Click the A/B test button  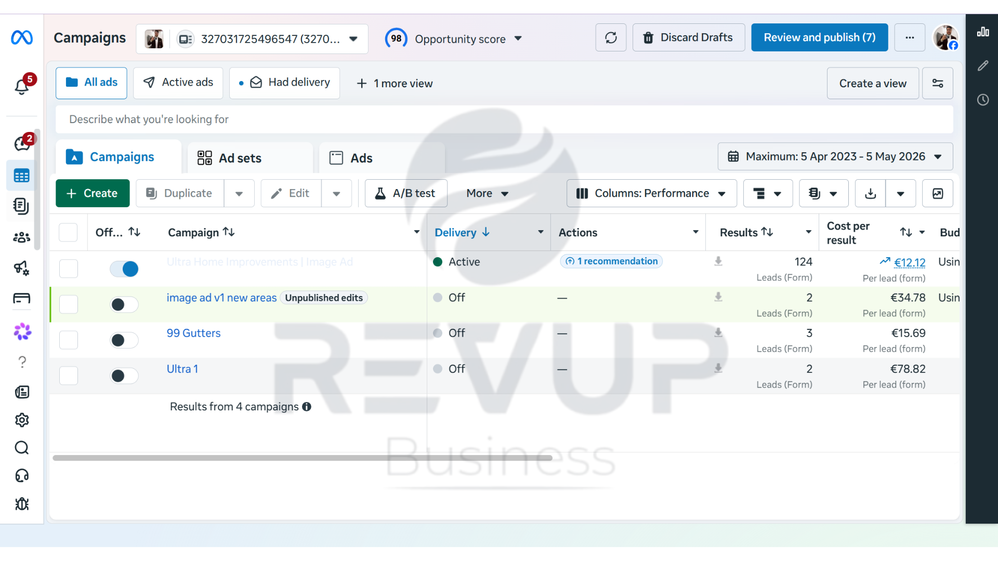pyautogui.click(x=406, y=193)
